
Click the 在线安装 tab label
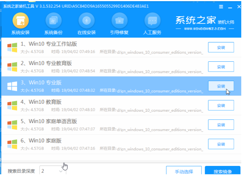(x=87, y=33)
